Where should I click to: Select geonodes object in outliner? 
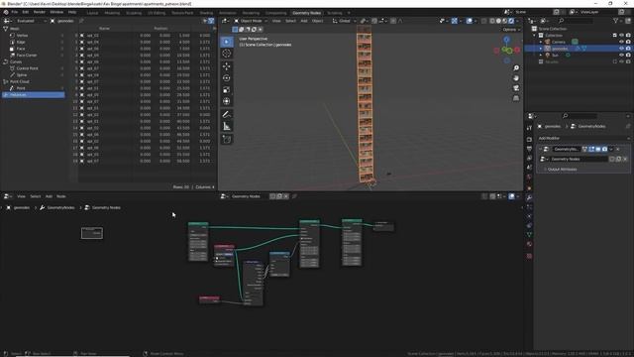(x=560, y=49)
